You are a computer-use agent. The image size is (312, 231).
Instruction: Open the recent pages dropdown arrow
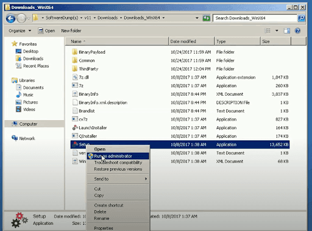29,18
